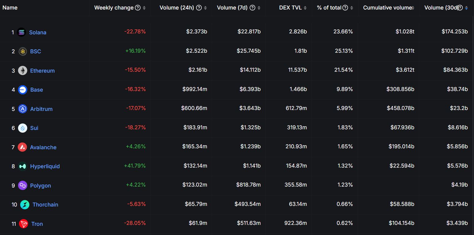Image resolution: width=474 pixels, height=235 pixels.
Task: Click the Hyperliquid logo icon
Action: click(23, 166)
